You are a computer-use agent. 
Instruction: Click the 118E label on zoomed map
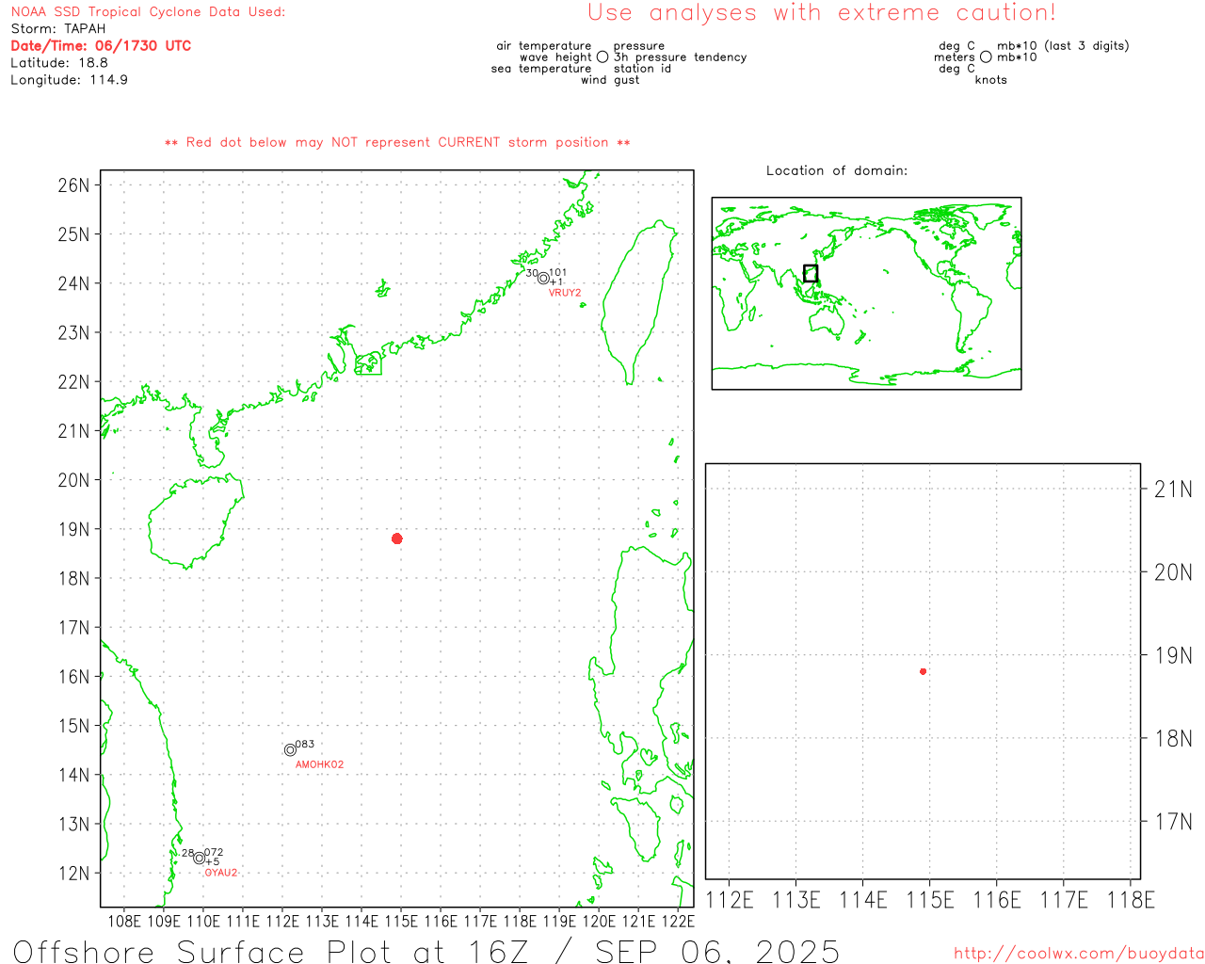[1131, 900]
